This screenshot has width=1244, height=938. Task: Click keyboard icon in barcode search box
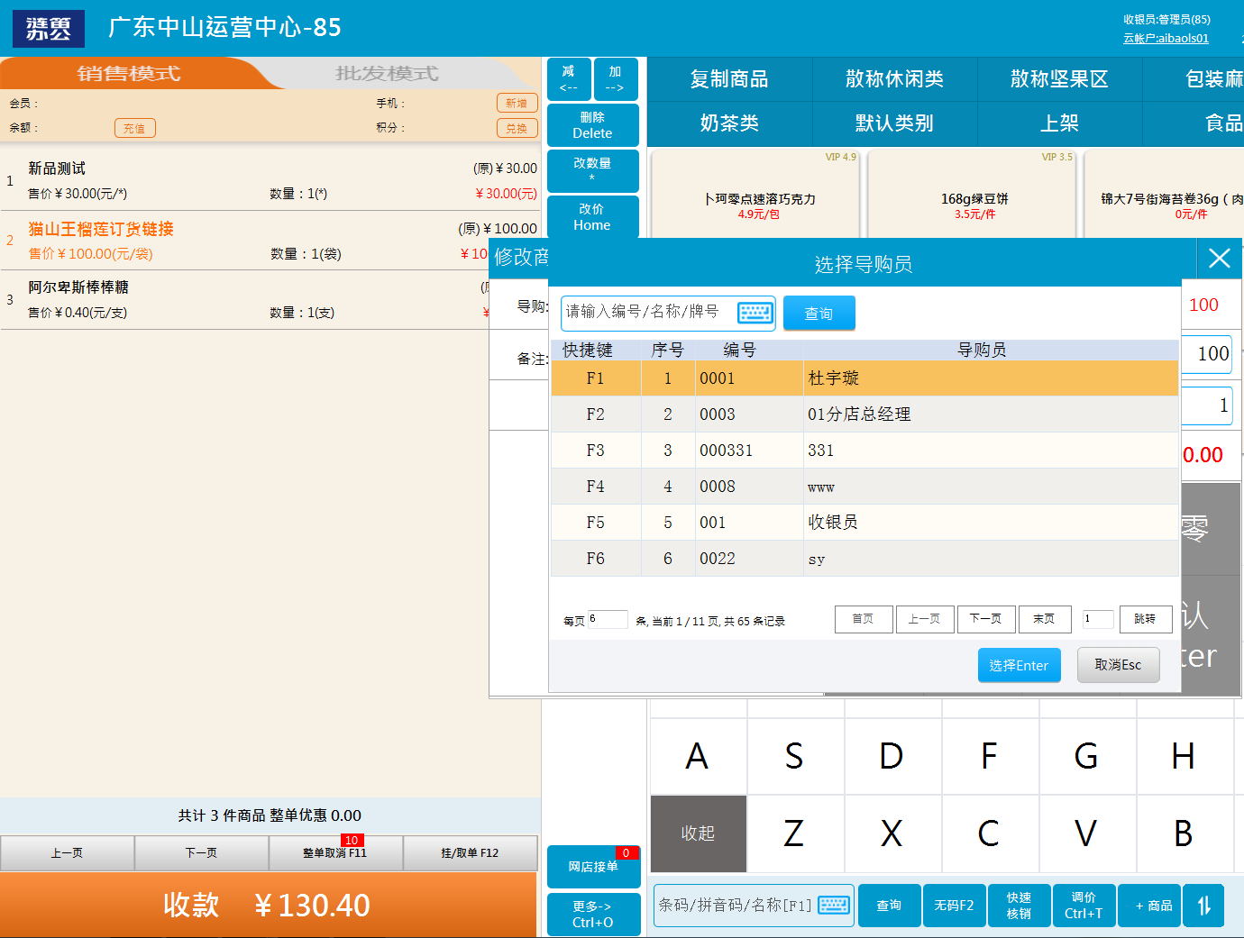(834, 905)
